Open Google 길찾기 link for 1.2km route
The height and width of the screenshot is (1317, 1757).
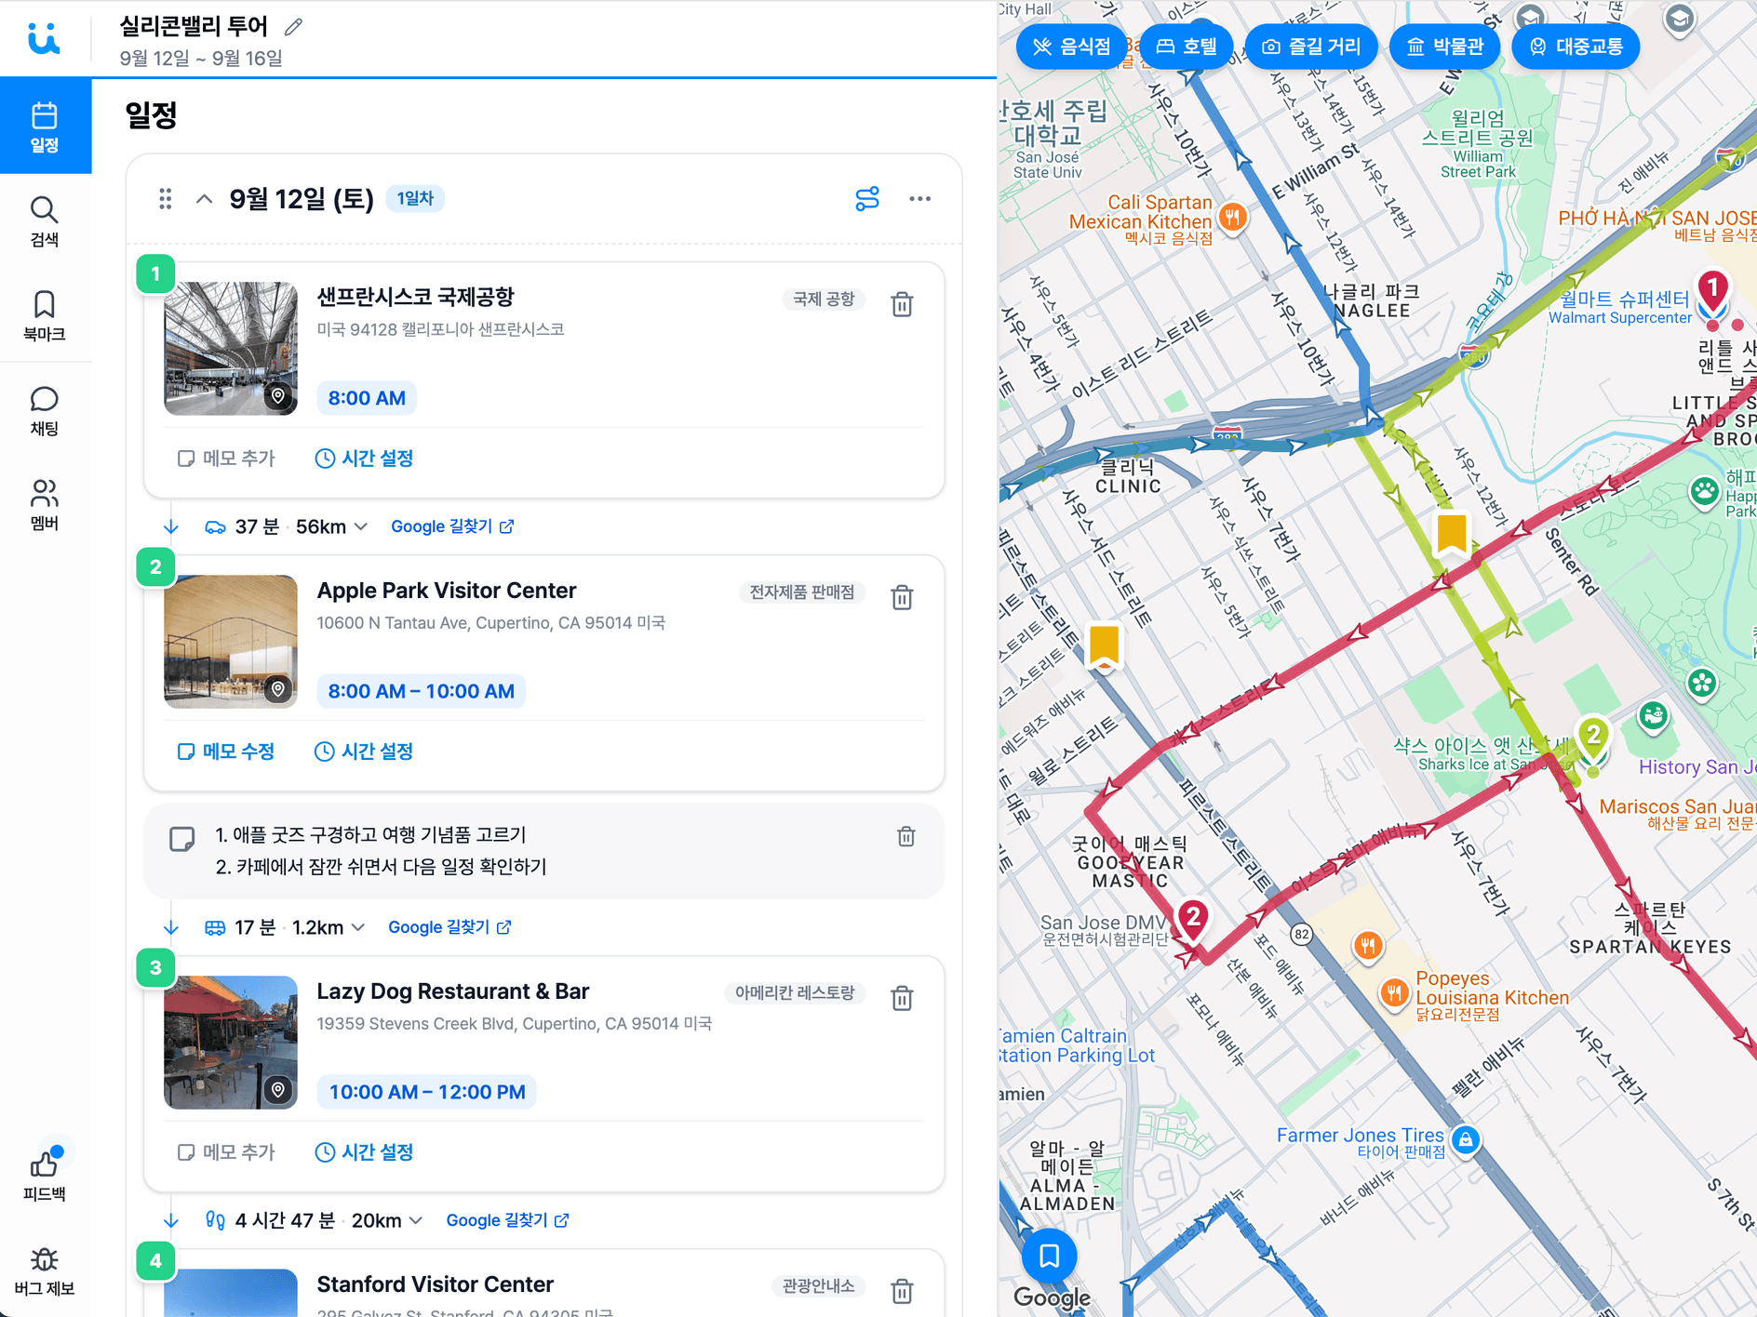pyautogui.click(x=449, y=928)
